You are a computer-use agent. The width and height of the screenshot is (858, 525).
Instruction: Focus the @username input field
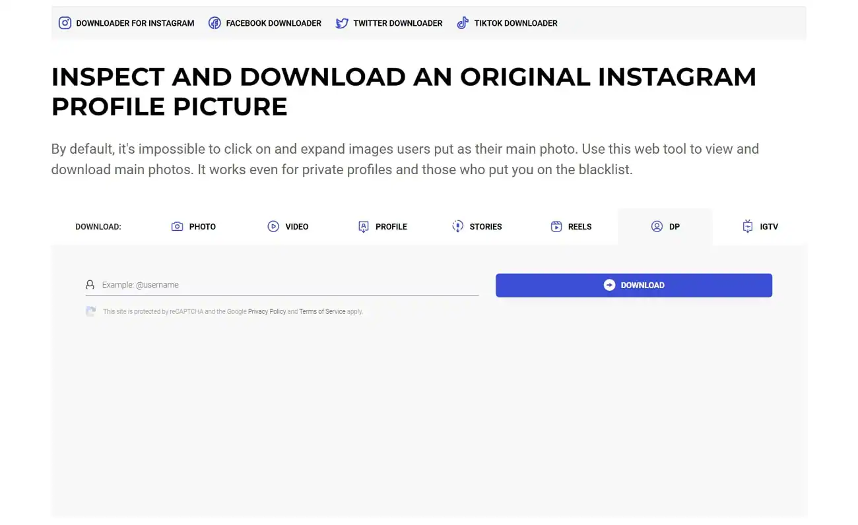click(x=282, y=285)
